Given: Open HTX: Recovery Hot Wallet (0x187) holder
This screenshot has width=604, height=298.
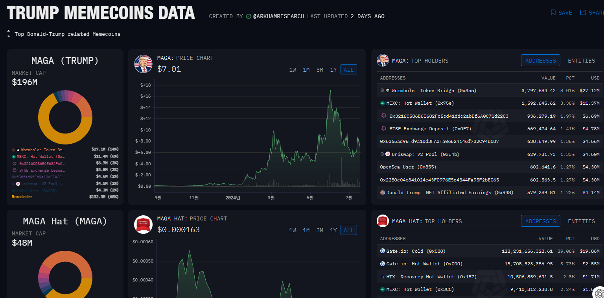Looking at the screenshot, I should 432,277.
